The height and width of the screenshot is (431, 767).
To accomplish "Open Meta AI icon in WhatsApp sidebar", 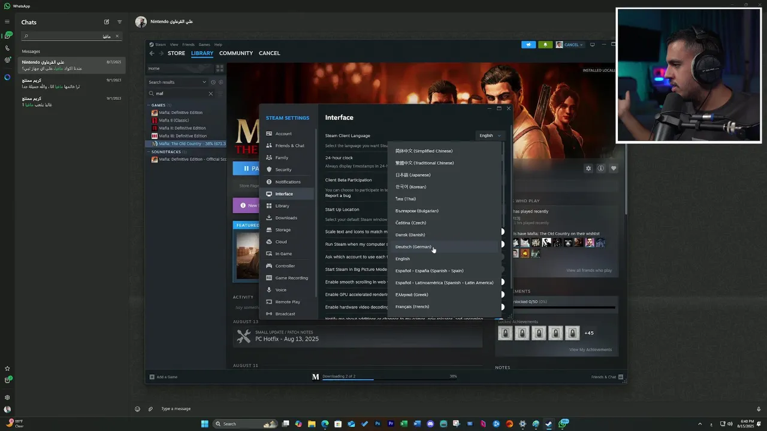I will pyautogui.click(x=7, y=77).
